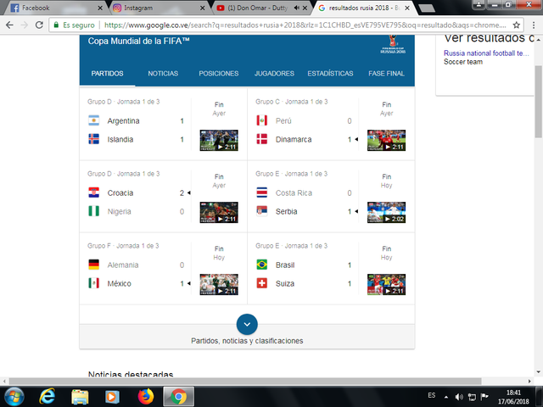Screen dimensions: 543x407
Task: Show hidden system tray icons arrow
Action: [x=446, y=397]
